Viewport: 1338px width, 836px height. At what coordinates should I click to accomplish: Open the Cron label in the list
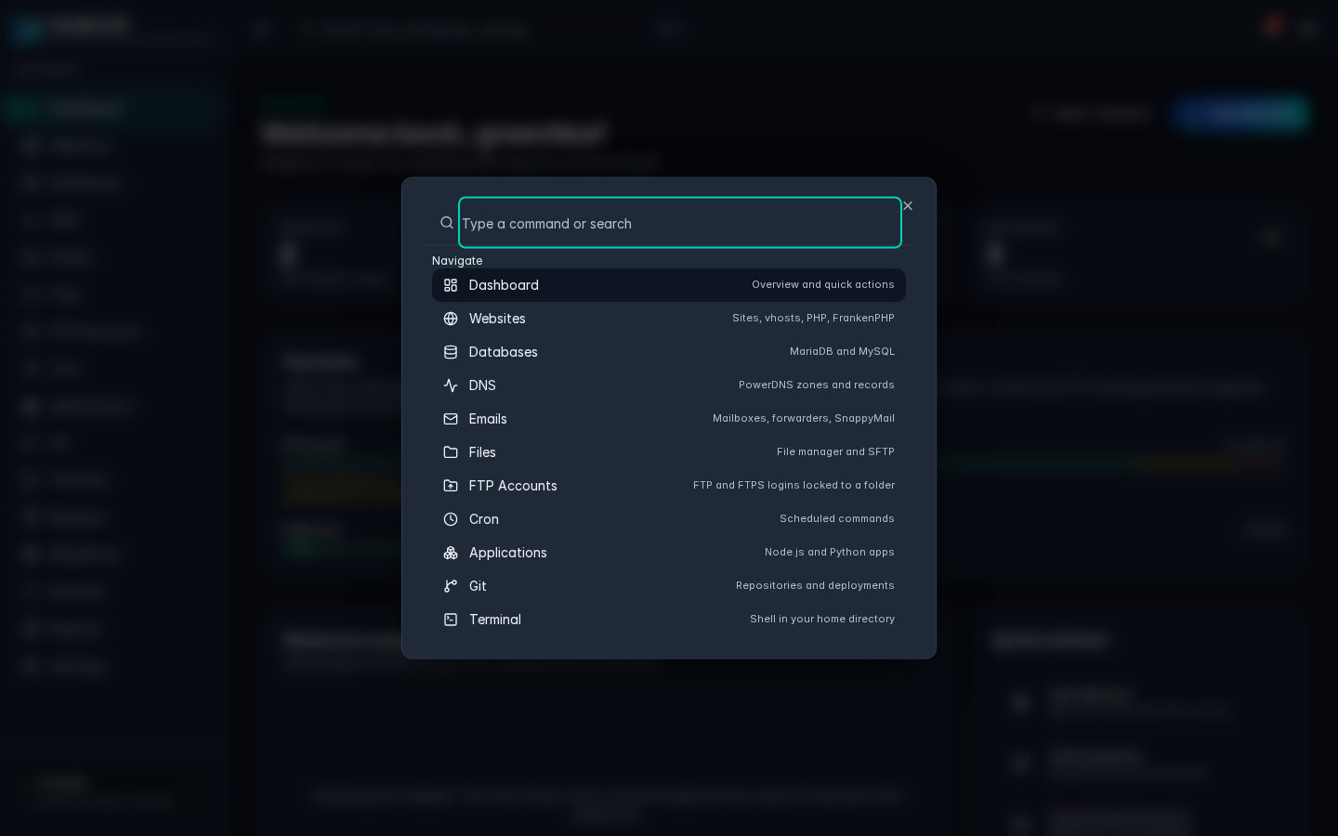(x=484, y=519)
